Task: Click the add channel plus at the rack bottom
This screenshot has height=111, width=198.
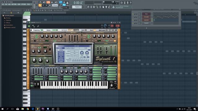Action: pos(146,28)
